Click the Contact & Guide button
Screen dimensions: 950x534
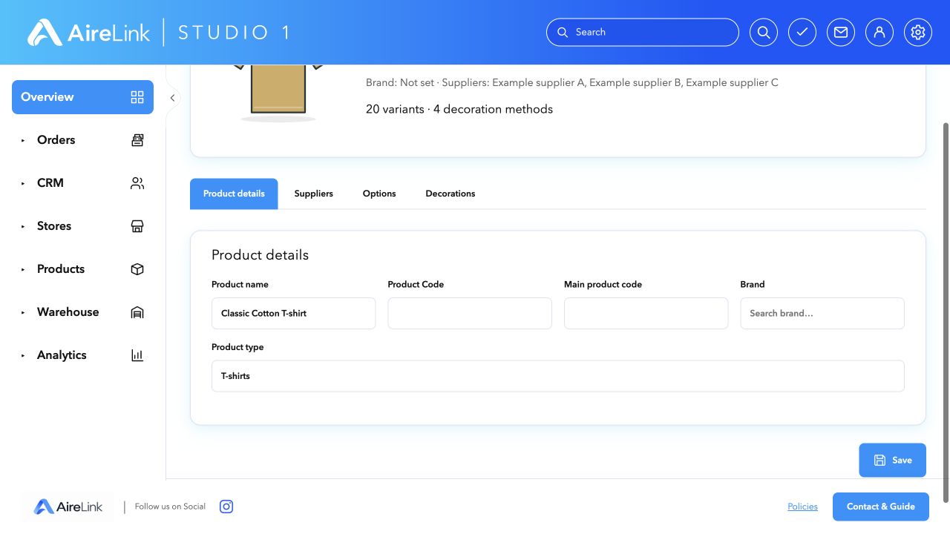coord(881,507)
